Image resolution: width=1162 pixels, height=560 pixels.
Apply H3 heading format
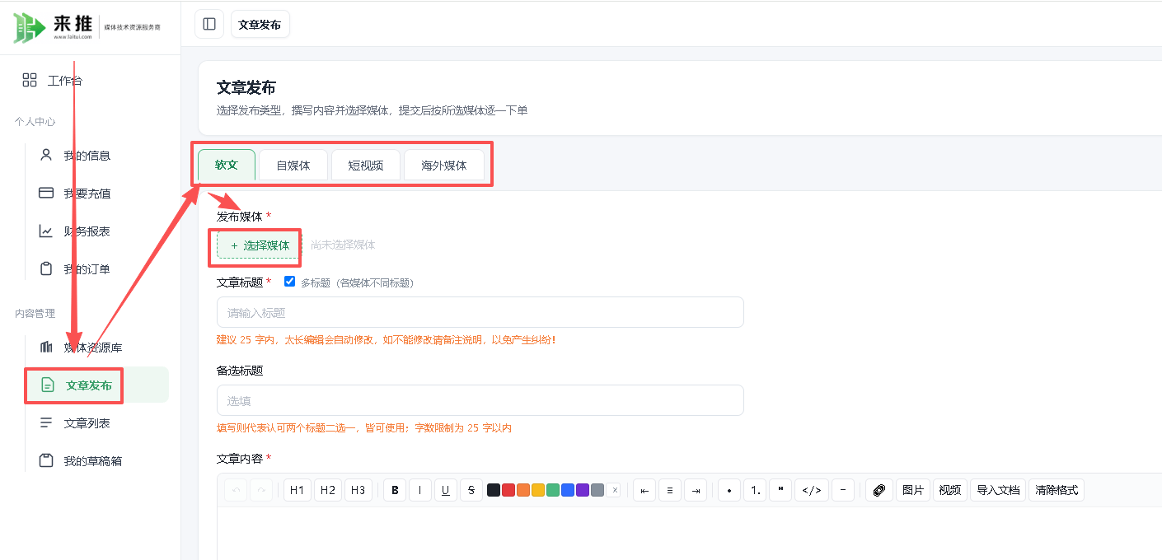(358, 490)
